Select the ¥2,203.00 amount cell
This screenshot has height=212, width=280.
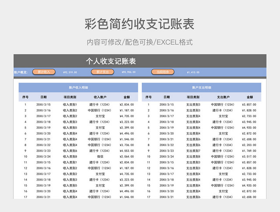[249, 145]
